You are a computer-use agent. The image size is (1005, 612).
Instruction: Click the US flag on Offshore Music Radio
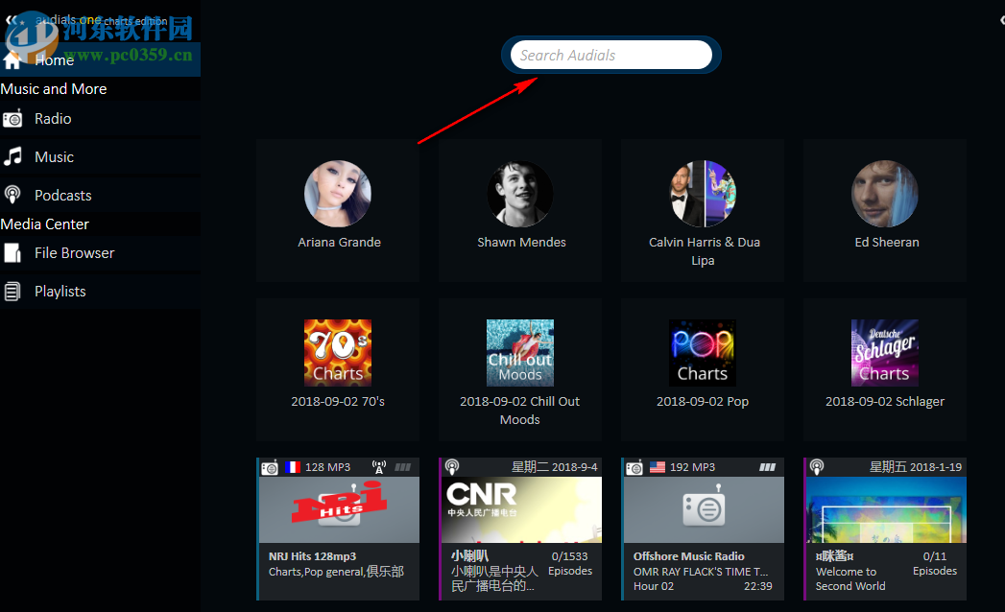(658, 467)
